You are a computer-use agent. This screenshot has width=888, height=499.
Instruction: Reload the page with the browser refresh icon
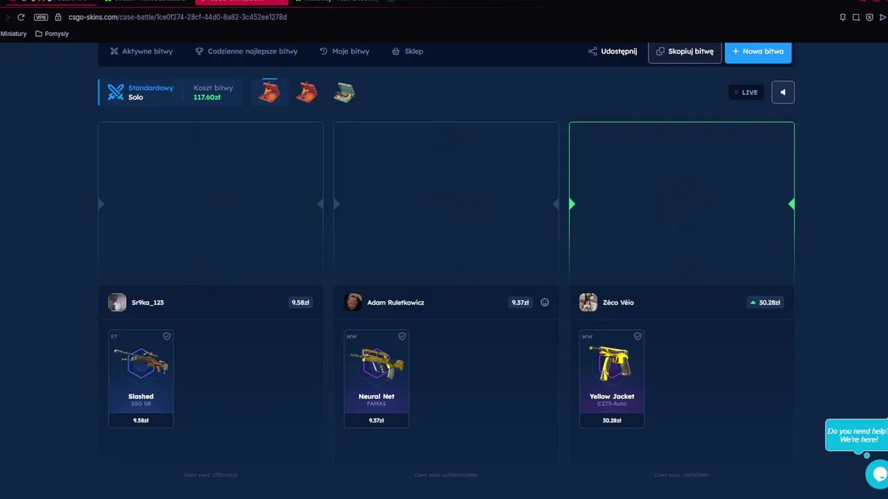point(21,17)
